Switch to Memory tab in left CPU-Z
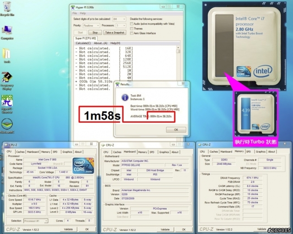The width and height of the screenshot is (293, 234). [46, 152]
